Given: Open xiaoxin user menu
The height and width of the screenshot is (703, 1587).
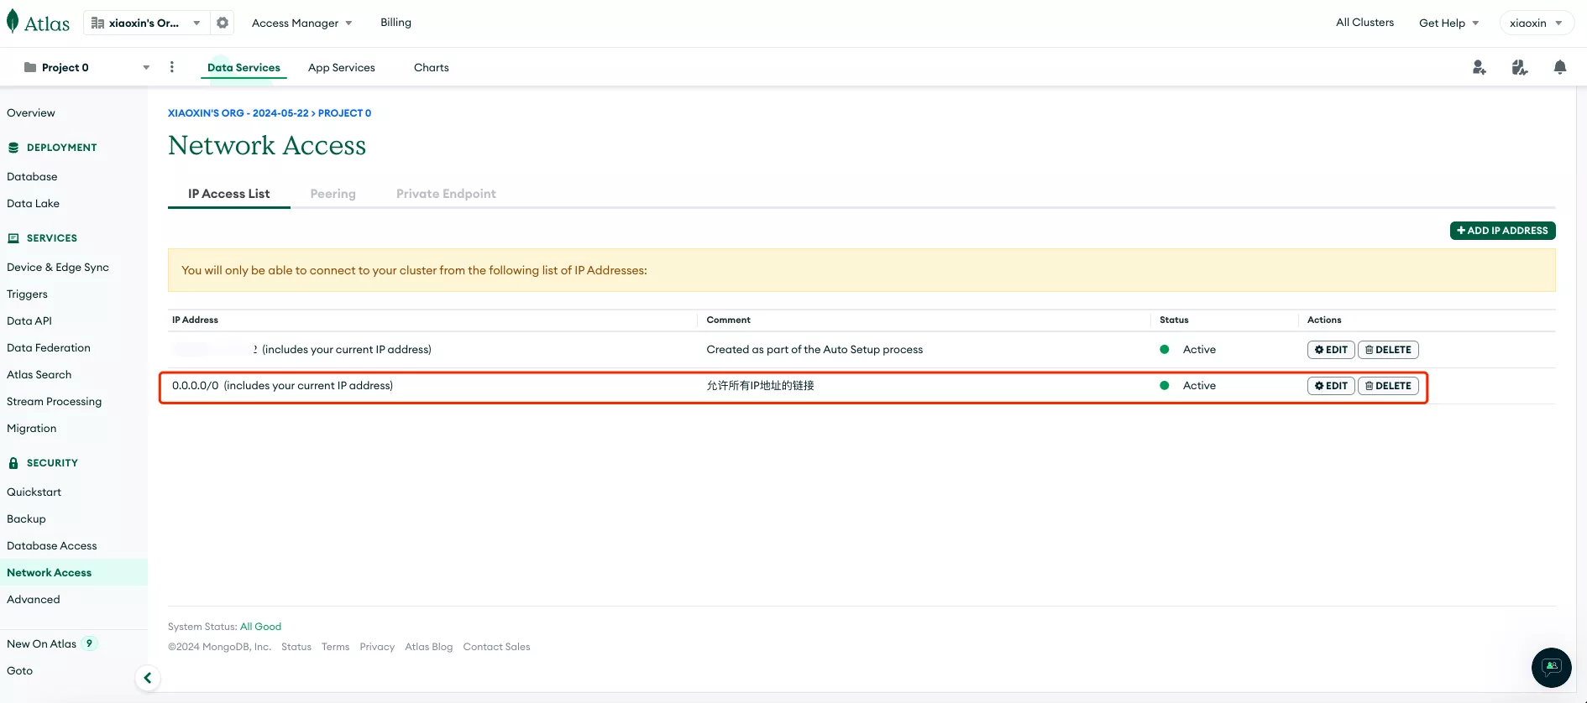Looking at the screenshot, I should point(1536,23).
